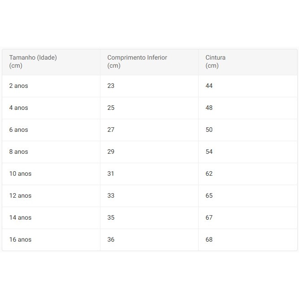This screenshot has width=299, height=299.
Task: Select the 14 anos row label
Action: [20, 217]
